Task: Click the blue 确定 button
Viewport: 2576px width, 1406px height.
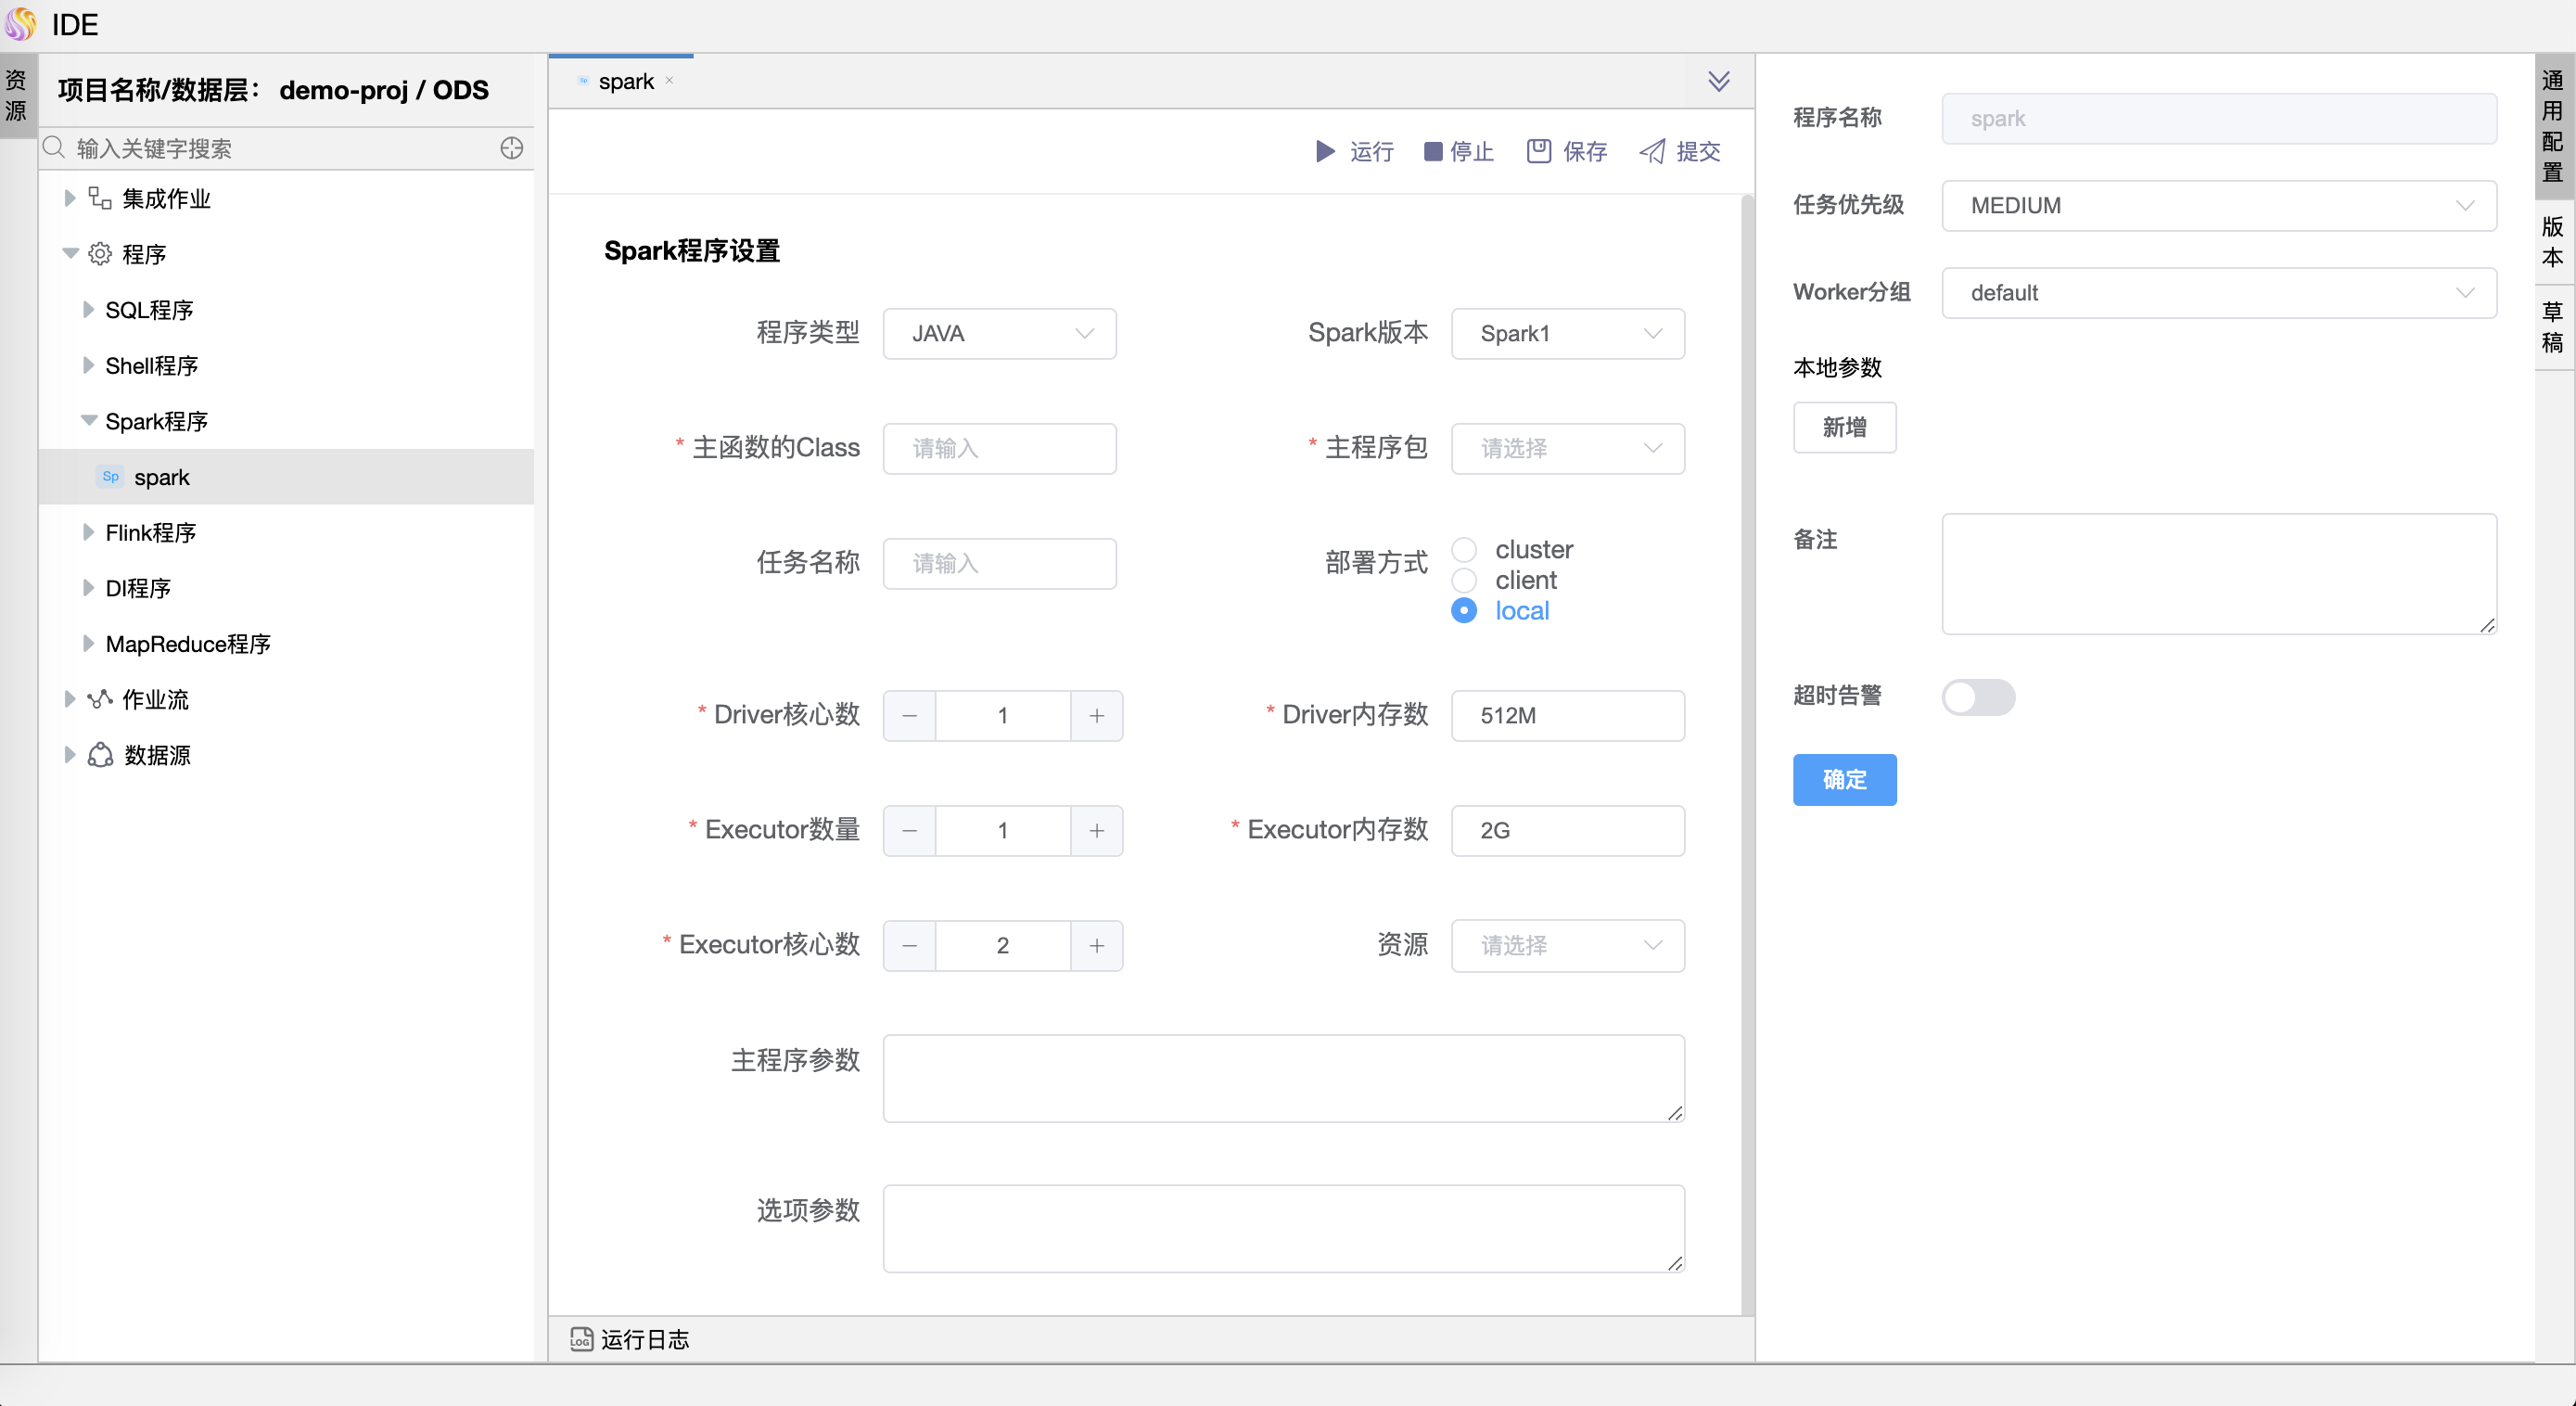Action: tap(1844, 779)
